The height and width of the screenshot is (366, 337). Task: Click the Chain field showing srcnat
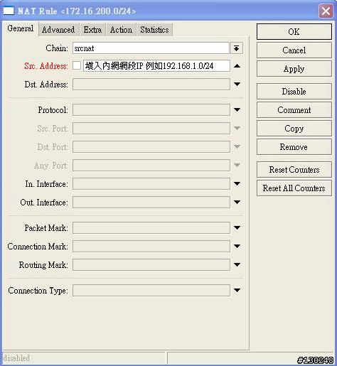pos(151,48)
